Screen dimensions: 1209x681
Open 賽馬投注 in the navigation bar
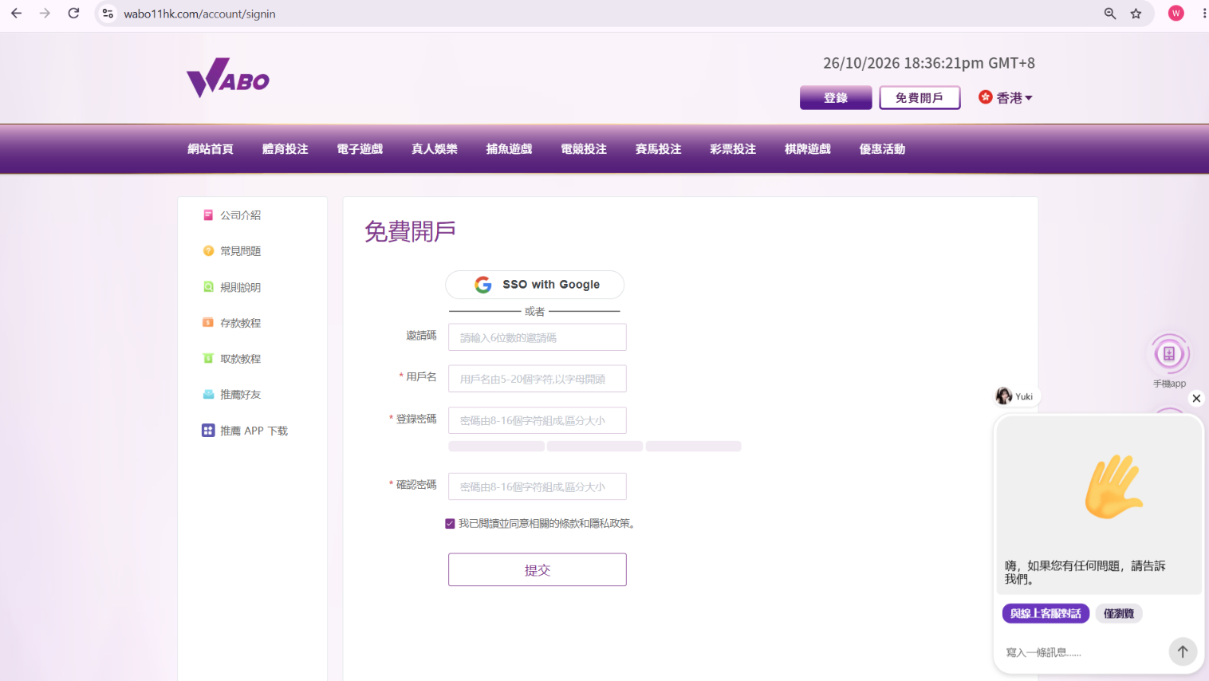(x=659, y=149)
